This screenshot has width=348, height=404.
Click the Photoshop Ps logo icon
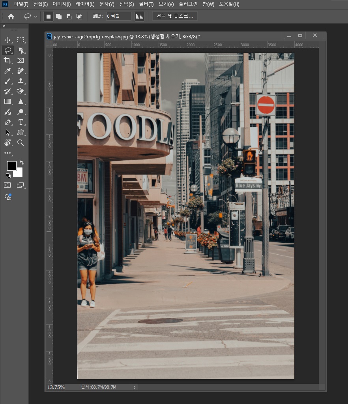pos(5,4)
